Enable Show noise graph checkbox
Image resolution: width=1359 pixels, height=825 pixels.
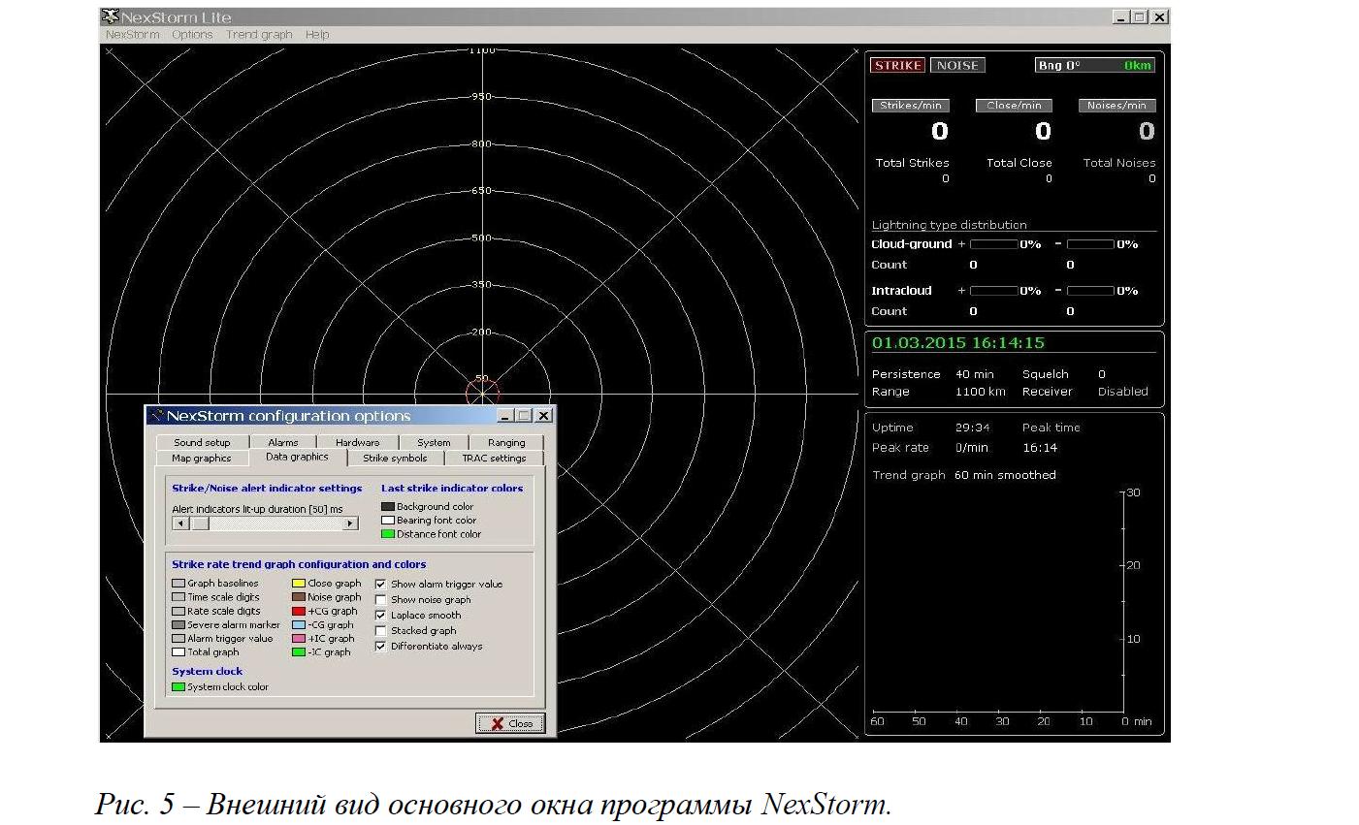[381, 600]
